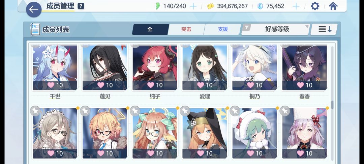Toggle pin on maid girl with glasses

35,111
